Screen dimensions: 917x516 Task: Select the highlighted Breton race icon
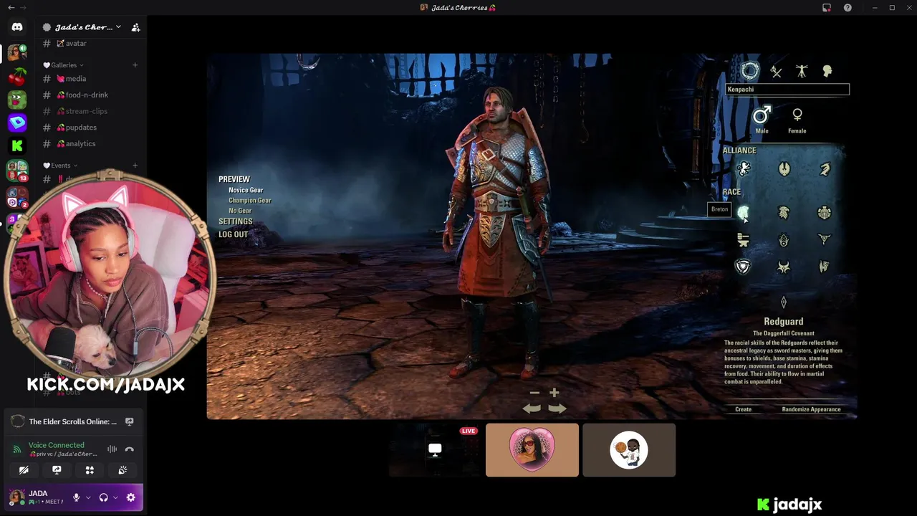click(x=743, y=213)
